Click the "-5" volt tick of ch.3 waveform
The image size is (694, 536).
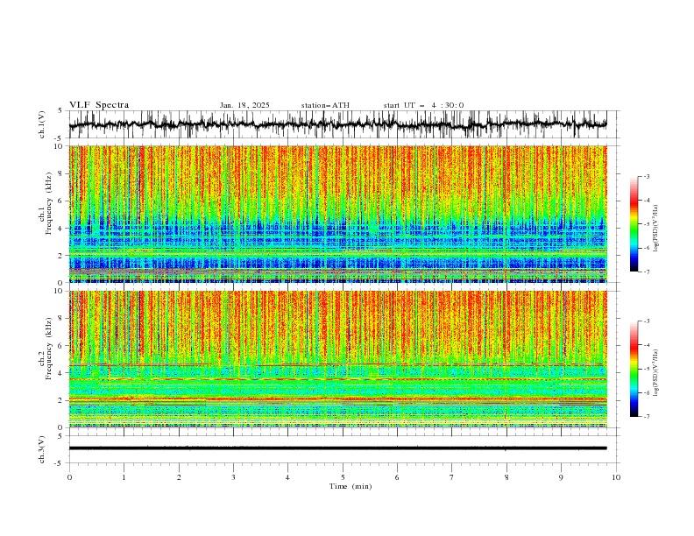pos(60,463)
